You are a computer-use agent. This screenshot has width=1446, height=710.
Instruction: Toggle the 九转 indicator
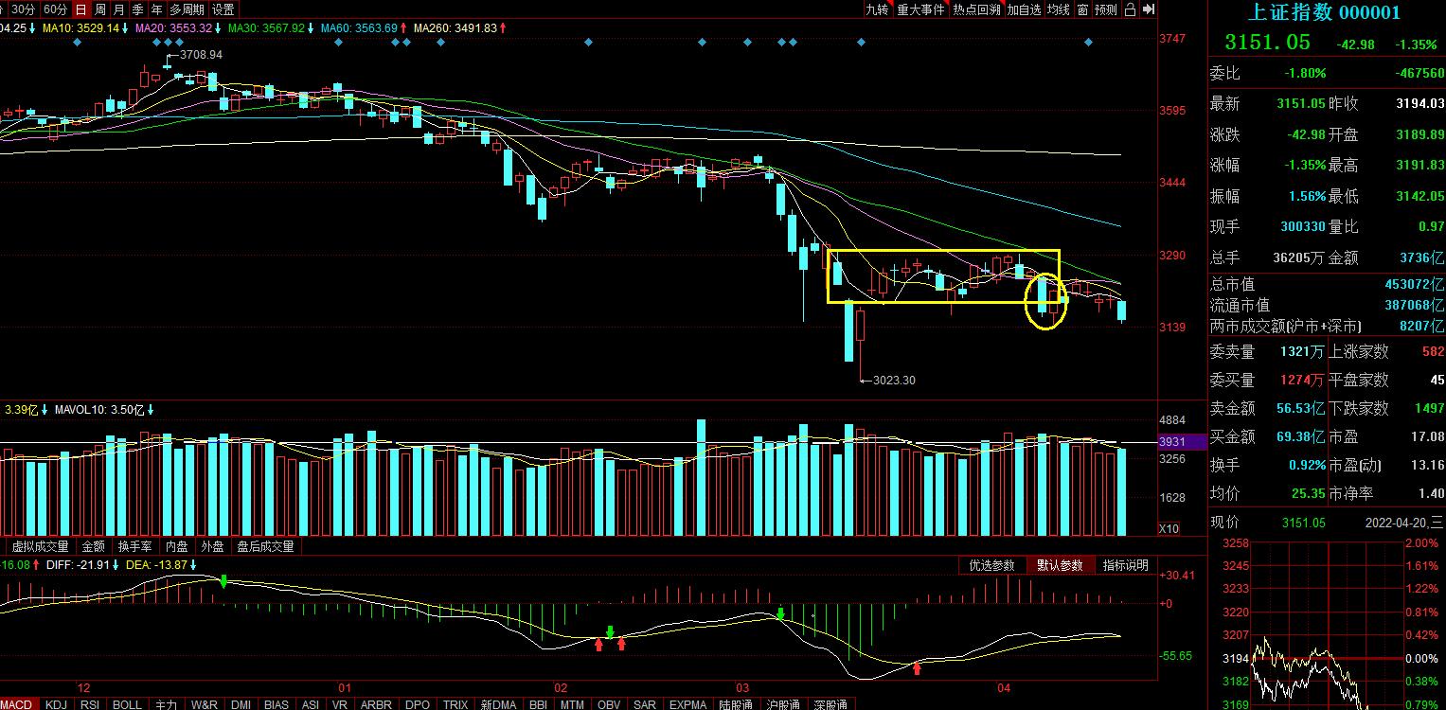[877, 9]
